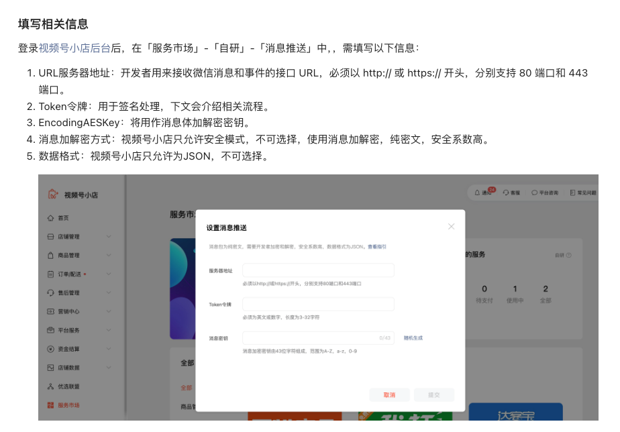Click the 通知 bell icon
This screenshot has height=432, width=620.
(x=477, y=193)
